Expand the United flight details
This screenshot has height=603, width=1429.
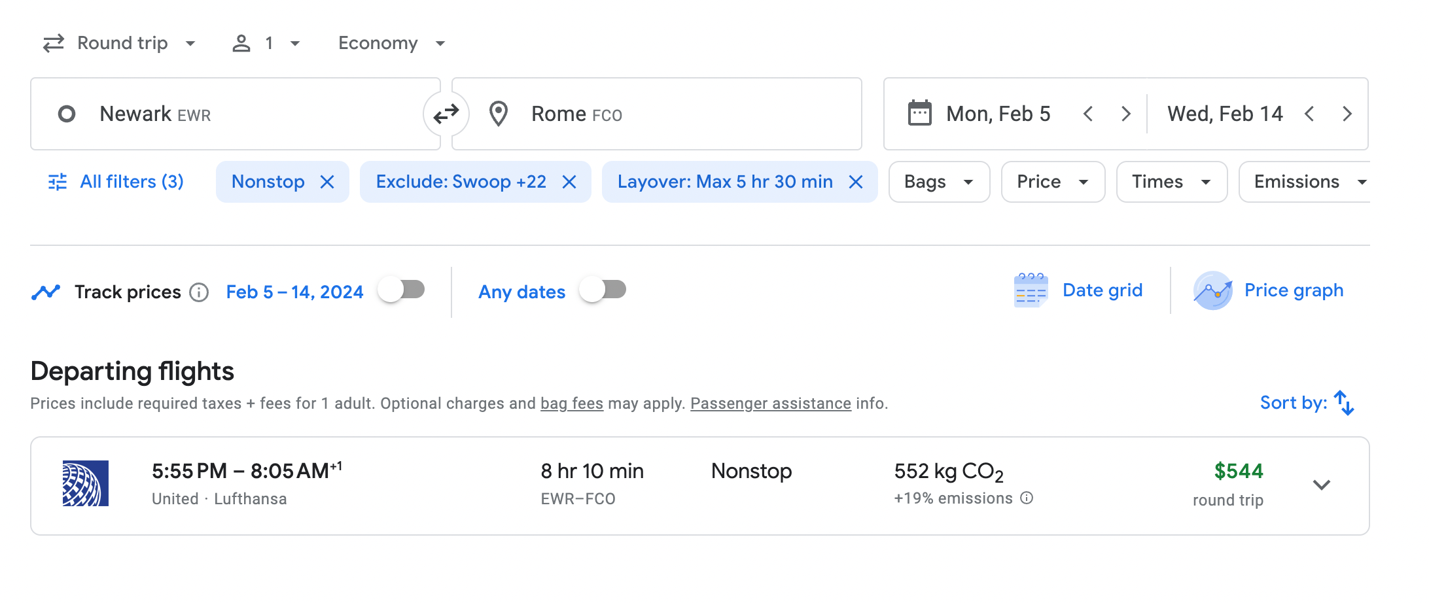pos(1322,485)
